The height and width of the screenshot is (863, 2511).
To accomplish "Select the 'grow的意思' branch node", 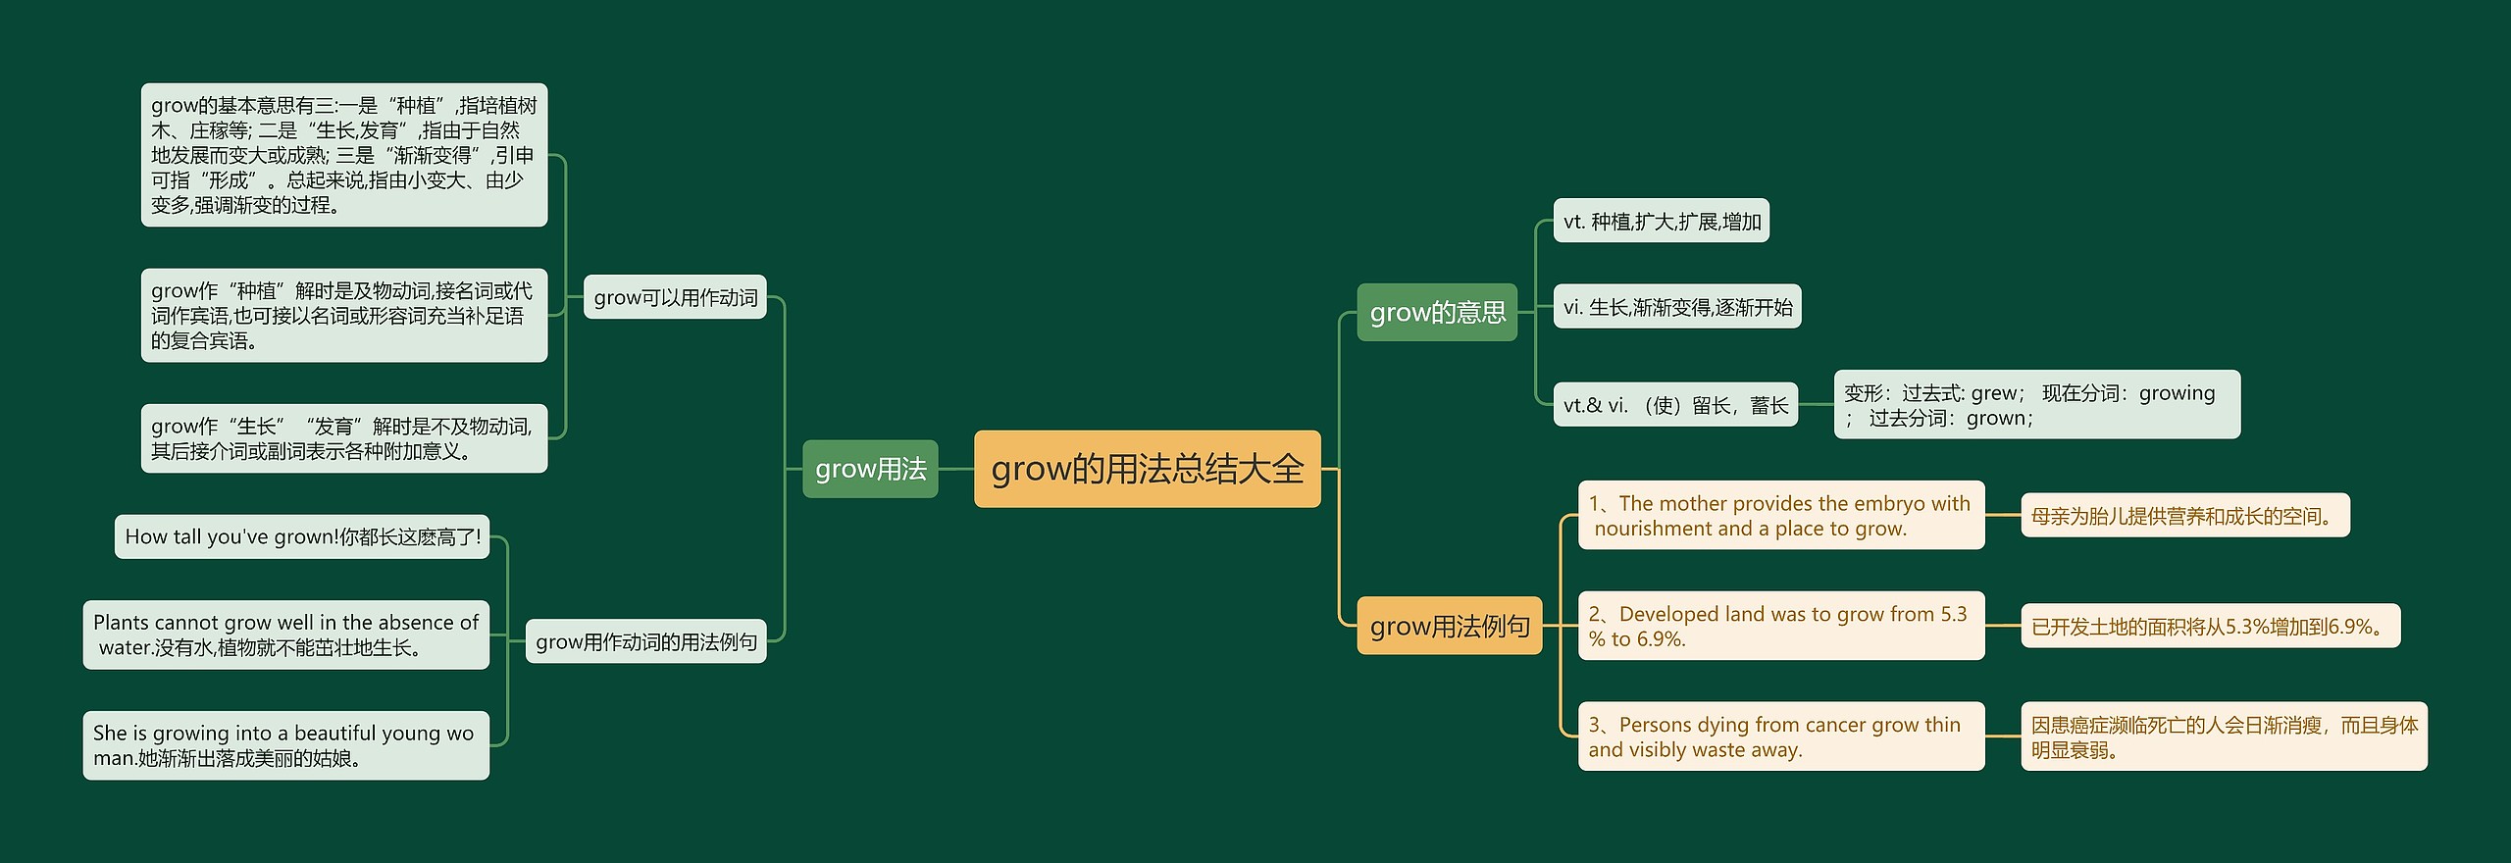I will pos(1437,312).
